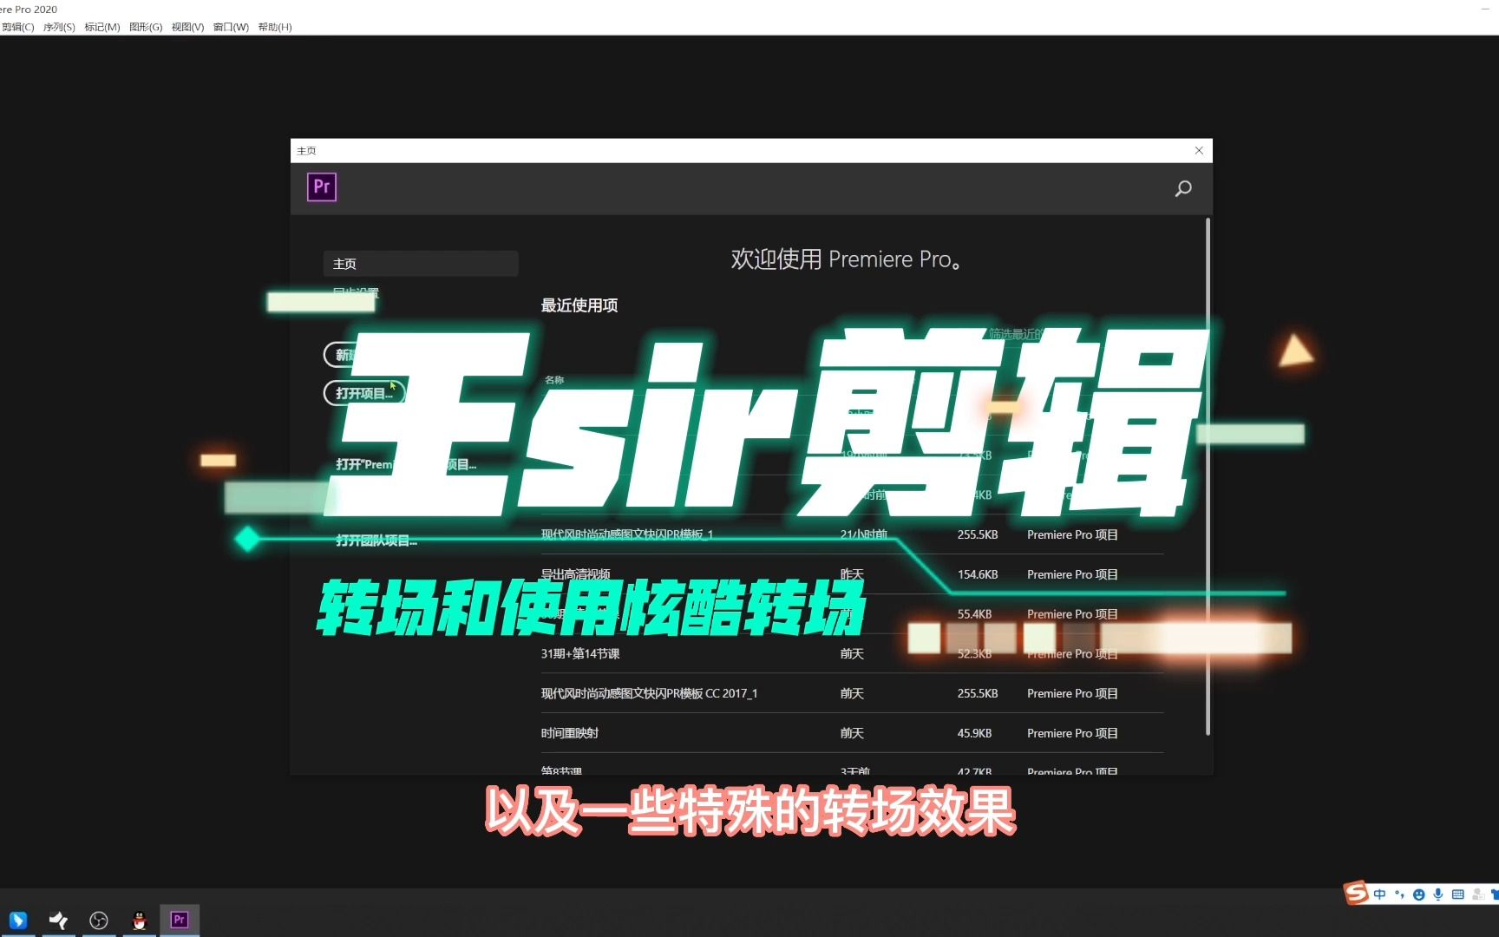This screenshot has height=937, width=1499.
Task: Open OBS Studio from the taskbar
Action: (99, 920)
